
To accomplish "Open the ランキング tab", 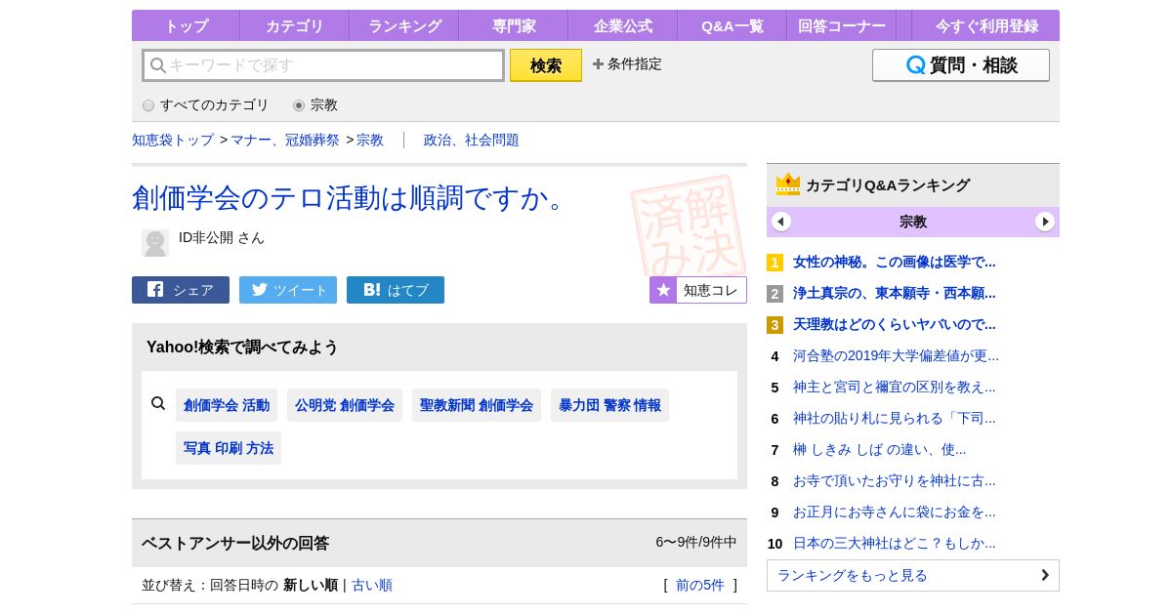I will point(404,26).
